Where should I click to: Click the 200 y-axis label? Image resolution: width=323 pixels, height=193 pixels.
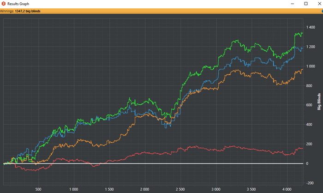coord(309,144)
